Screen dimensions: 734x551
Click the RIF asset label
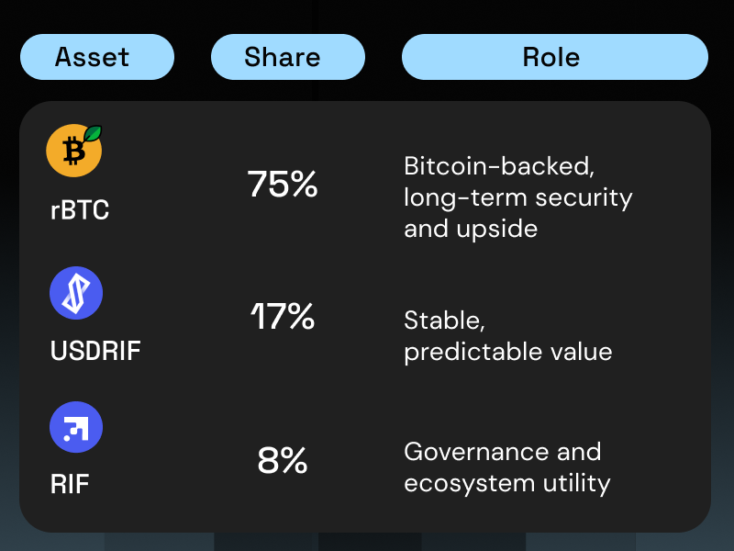click(70, 484)
